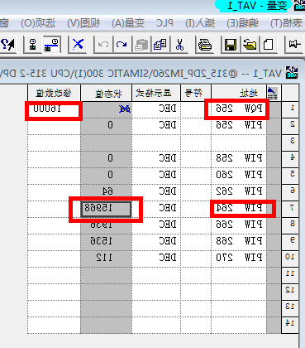Click the establish online connection icon
This screenshot has height=348, width=305.
click(52, 44)
